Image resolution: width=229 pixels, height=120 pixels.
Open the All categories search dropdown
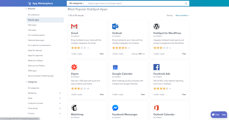point(77,3)
